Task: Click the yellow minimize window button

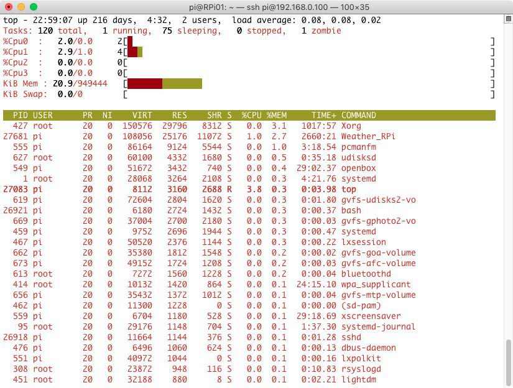Action: 21,7
